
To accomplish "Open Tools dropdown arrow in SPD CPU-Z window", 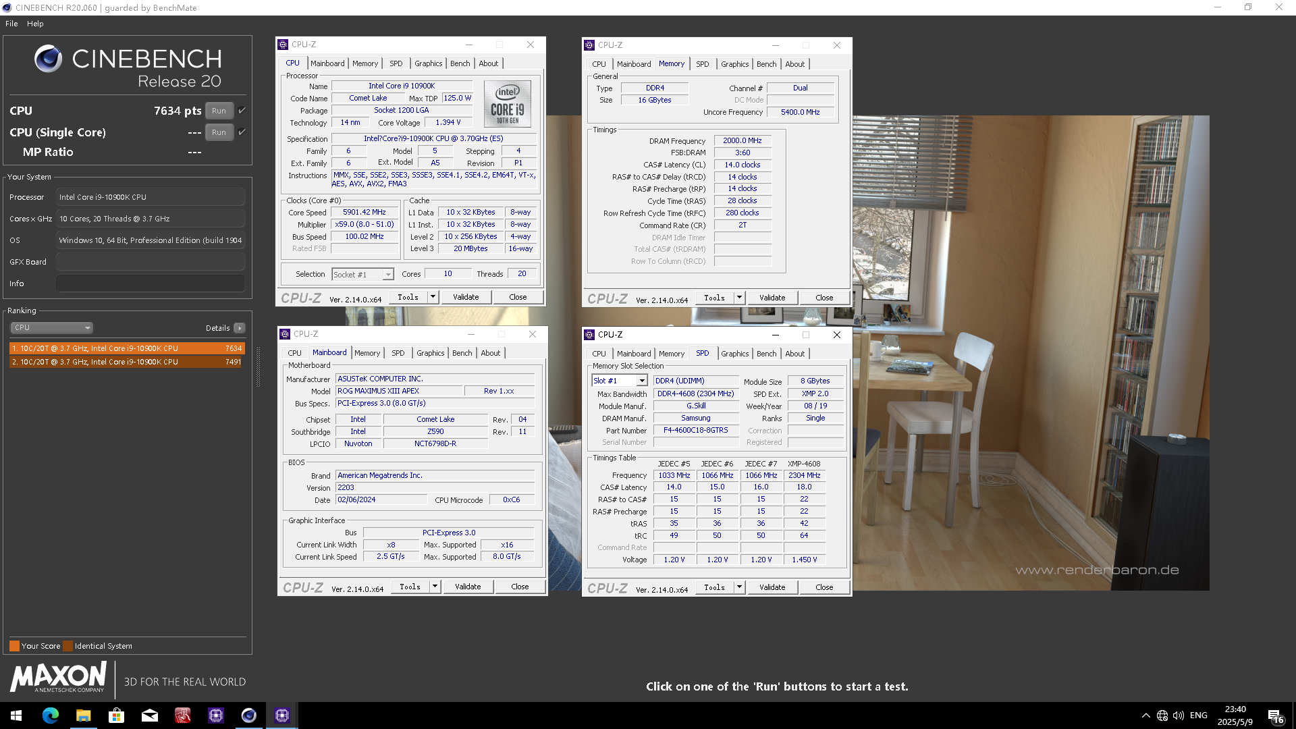I will pos(740,587).
